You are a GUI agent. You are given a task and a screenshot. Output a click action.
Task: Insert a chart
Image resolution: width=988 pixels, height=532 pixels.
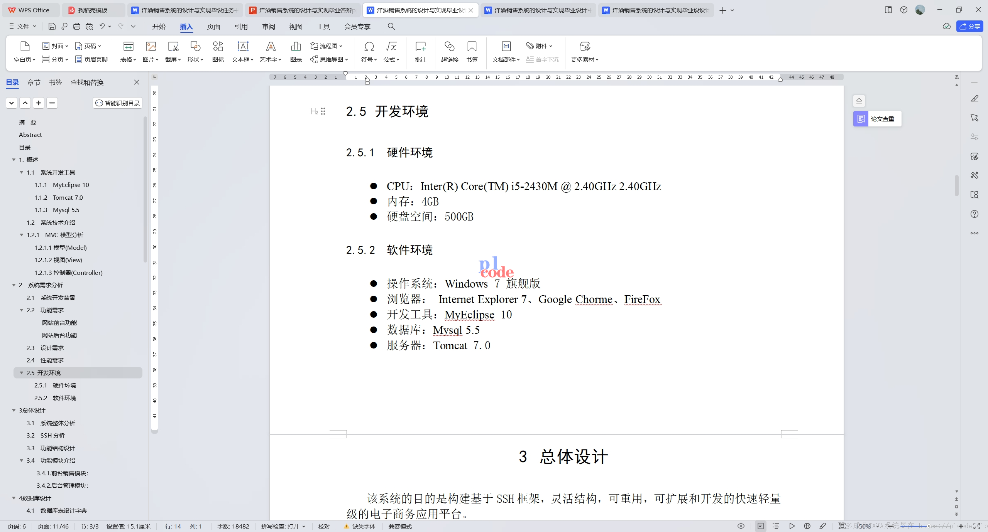296,52
